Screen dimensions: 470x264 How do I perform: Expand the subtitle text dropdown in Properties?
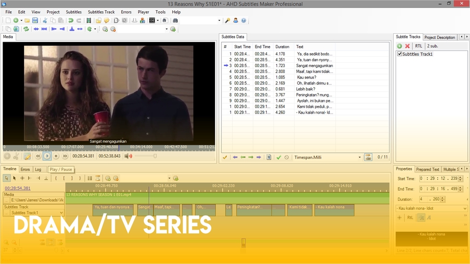[x=465, y=208]
